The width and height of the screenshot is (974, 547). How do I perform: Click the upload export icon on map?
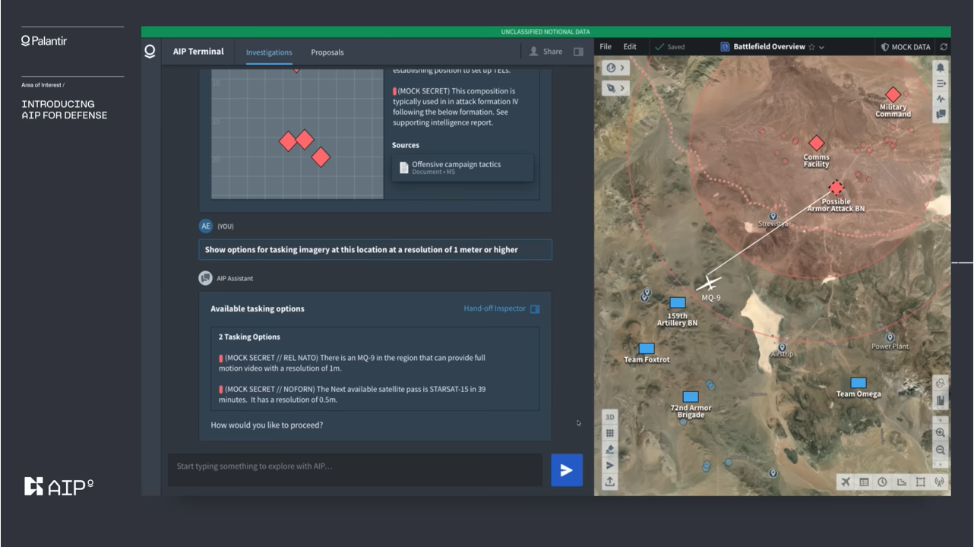(609, 482)
